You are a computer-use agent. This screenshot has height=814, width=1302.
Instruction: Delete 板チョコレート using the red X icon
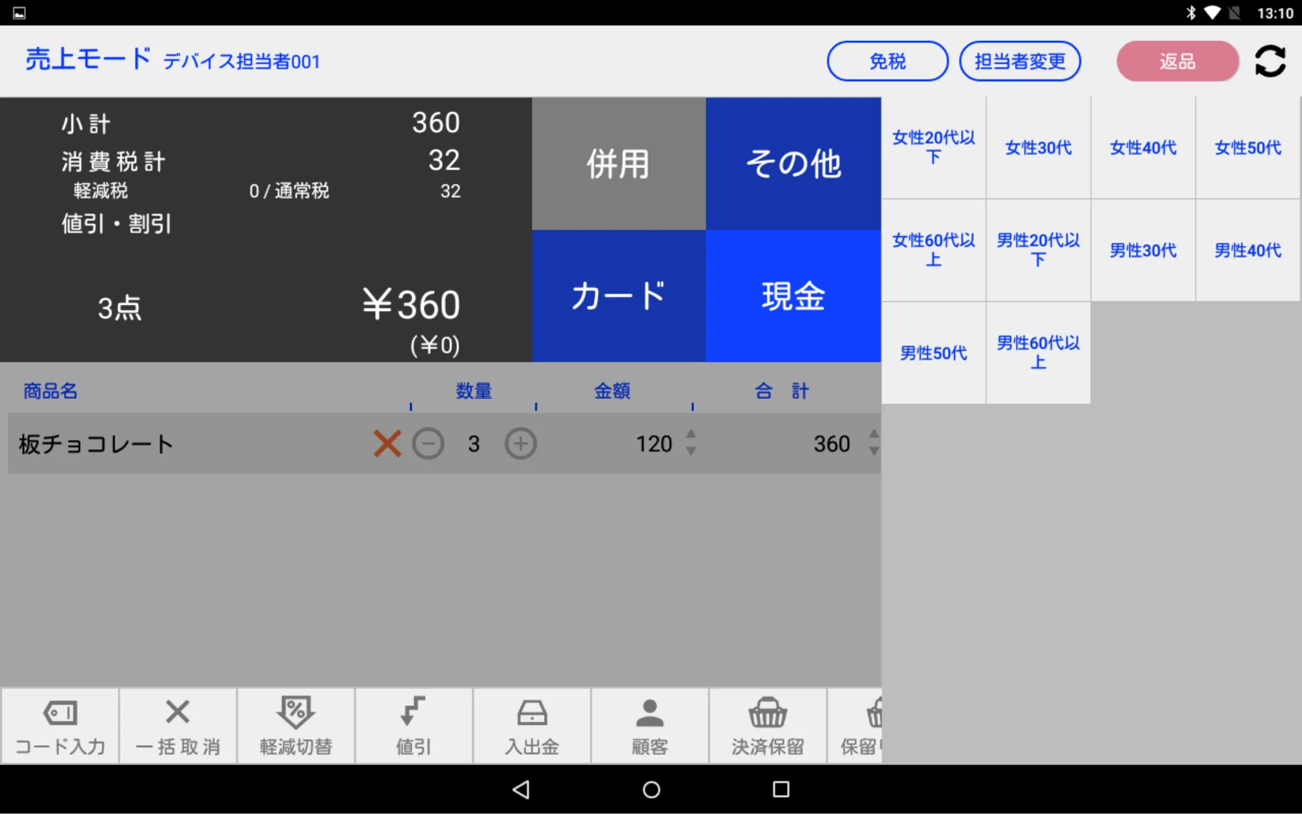pos(387,443)
